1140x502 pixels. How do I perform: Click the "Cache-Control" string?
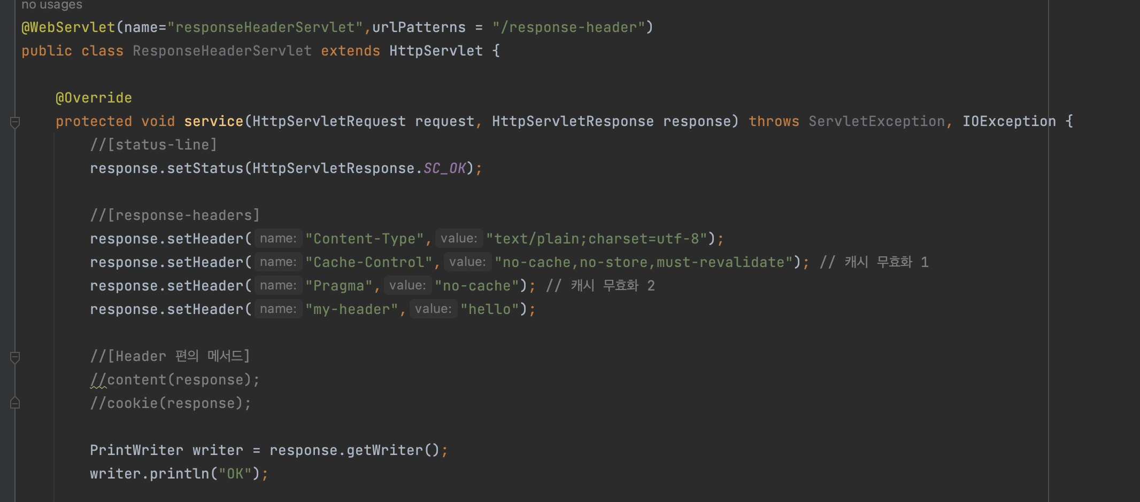click(x=369, y=262)
